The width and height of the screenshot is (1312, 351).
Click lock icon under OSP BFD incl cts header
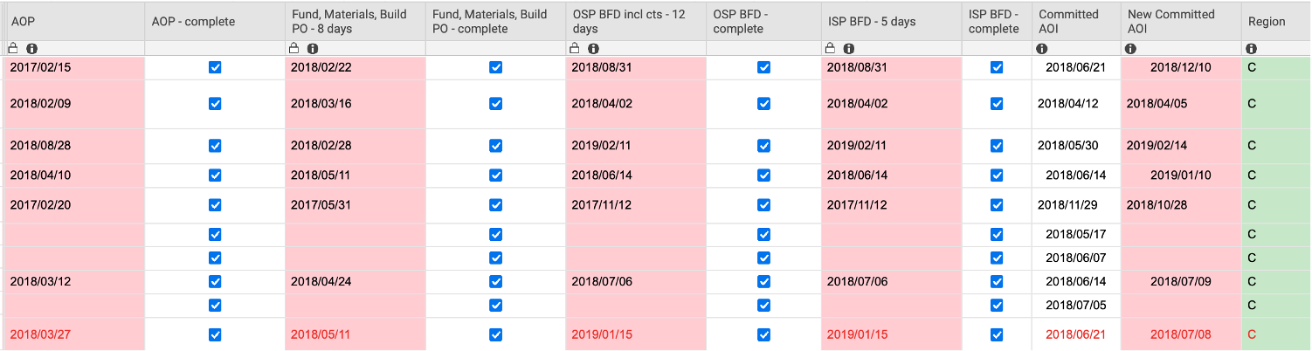[575, 49]
